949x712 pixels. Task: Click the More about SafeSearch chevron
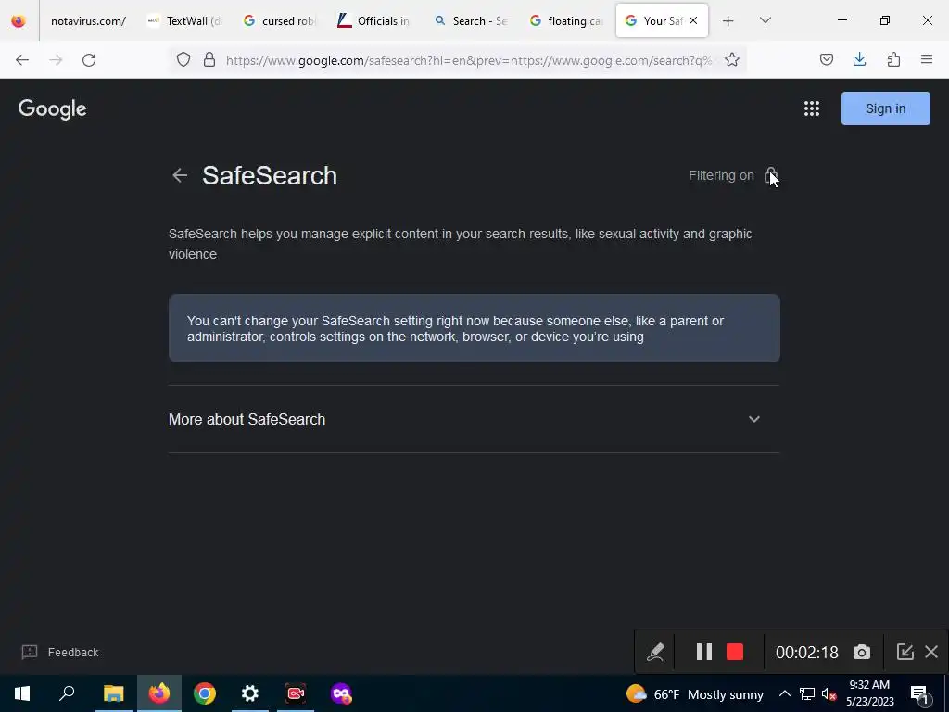click(x=754, y=419)
